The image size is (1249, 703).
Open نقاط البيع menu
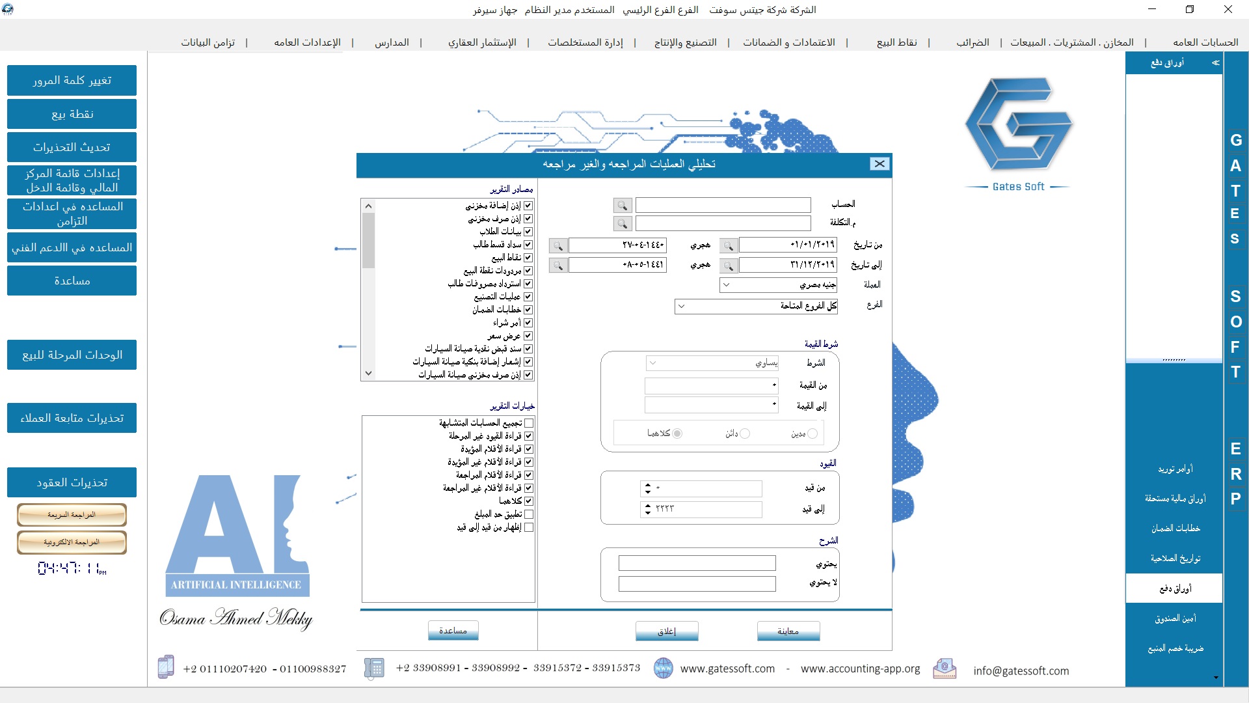pos(896,42)
